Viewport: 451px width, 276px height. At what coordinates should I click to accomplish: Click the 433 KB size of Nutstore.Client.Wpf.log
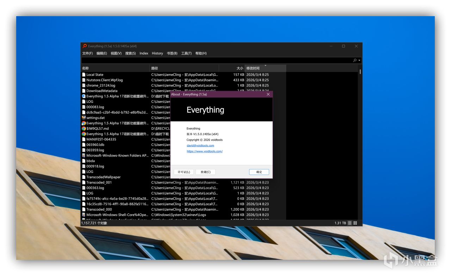point(239,80)
